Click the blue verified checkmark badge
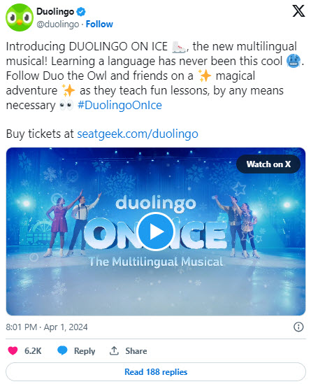Viewport: 311px width, 384px height. click(81, 11)
